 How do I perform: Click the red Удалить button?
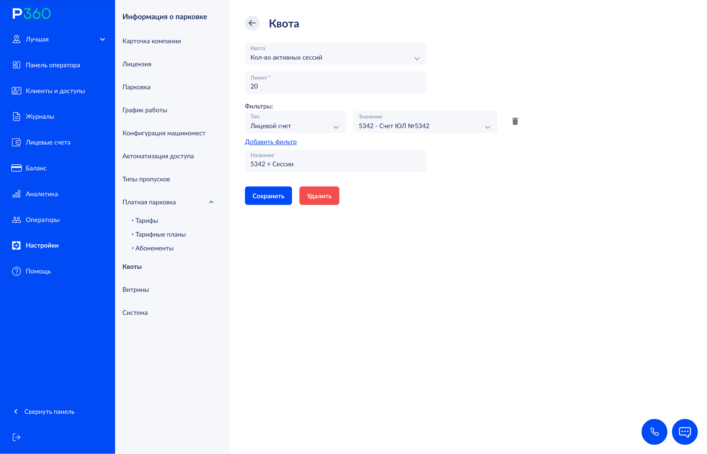pyautogui.click(x=319, y=196)
